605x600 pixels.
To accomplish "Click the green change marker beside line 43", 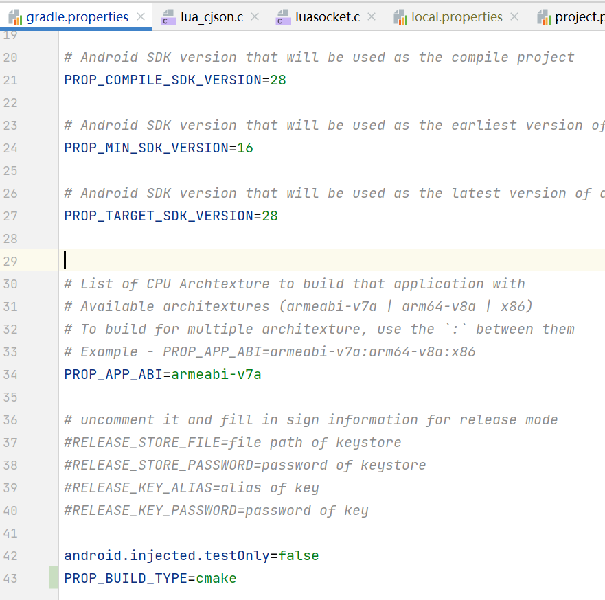I will 54,578.
